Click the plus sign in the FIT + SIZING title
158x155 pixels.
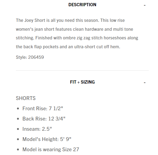click(78, 82)
